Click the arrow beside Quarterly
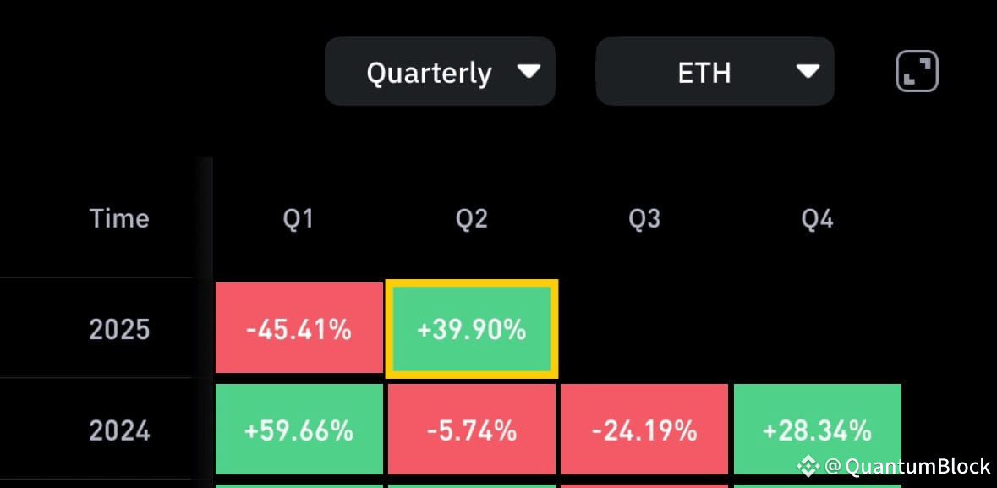The height and width of the screenshot is (488, 997). (529, 71)
